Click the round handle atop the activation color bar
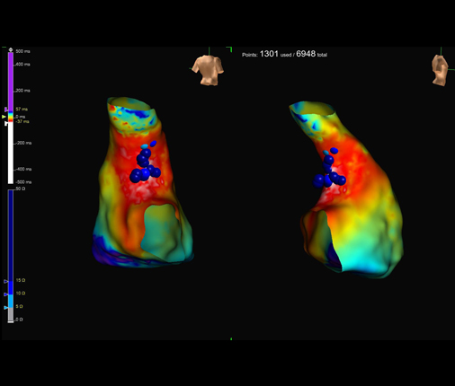Screen dimensions: 455x386 pos(11,50)
